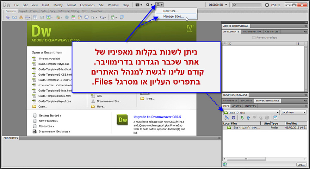Screen dimensions: 310x169
Task: Toggle the Prevent overlaps checkbox
Action: [x=254, y=37]
